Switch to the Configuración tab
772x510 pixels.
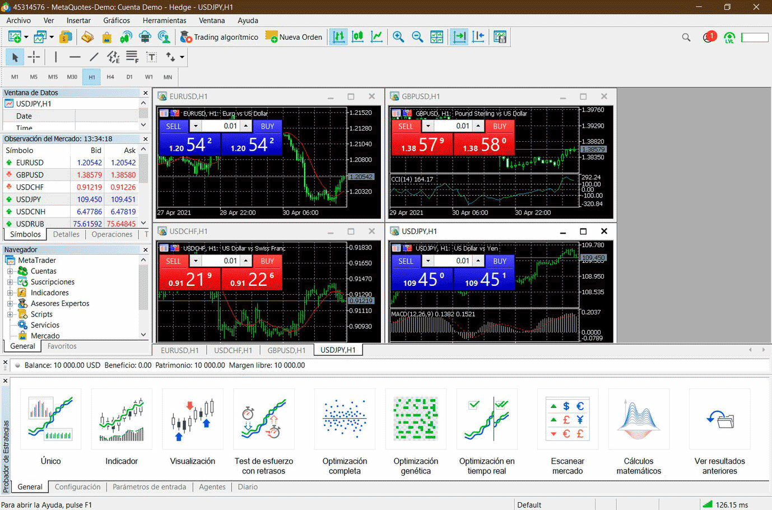pyautogui.click(x=78, y=487)
